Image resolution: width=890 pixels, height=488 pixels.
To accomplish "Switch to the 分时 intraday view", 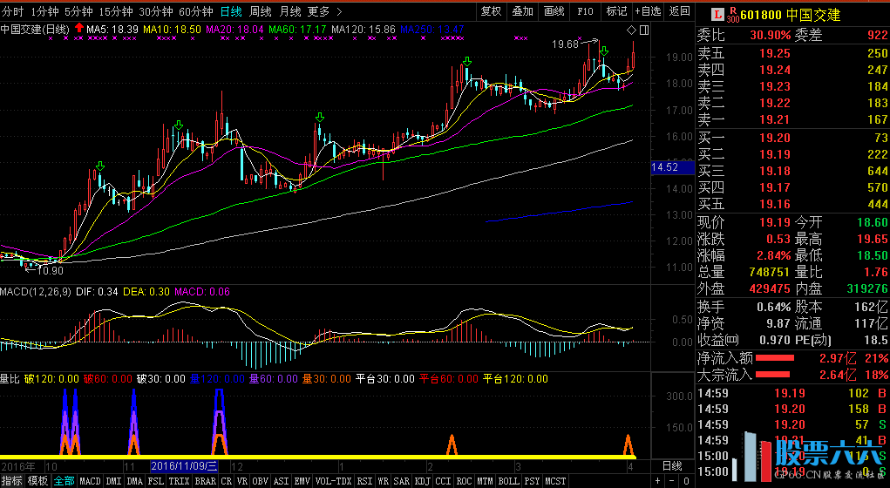I will coord(12,11).
